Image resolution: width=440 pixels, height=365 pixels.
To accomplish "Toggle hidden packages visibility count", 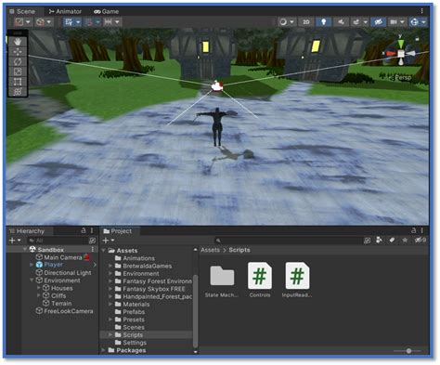I will [421, 241].
